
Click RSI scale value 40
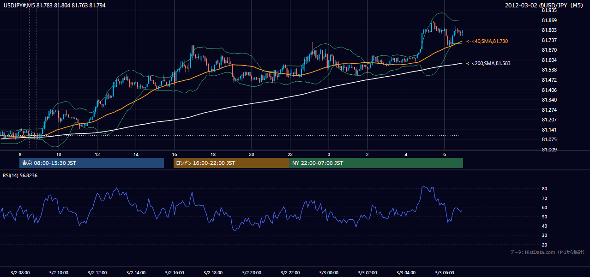click(x=545, y=226)
